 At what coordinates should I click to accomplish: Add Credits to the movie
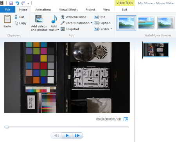pos(102,29)
